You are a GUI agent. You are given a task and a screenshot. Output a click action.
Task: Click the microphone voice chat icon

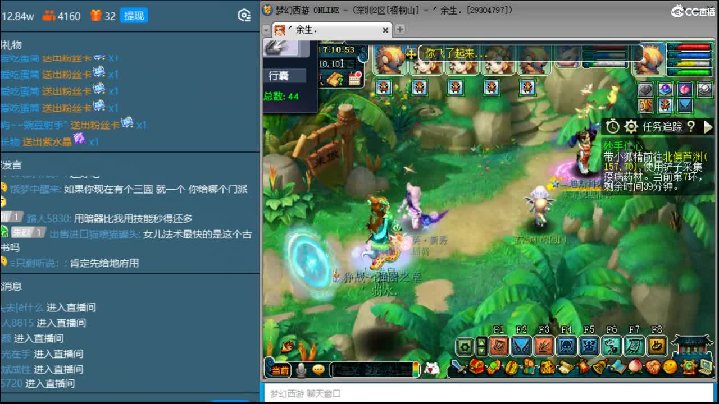pos(302,370)
